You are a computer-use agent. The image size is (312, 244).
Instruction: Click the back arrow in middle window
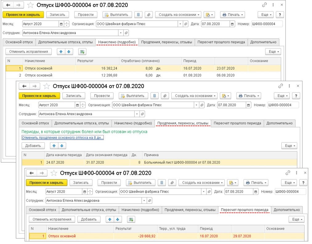click(24, 86)
